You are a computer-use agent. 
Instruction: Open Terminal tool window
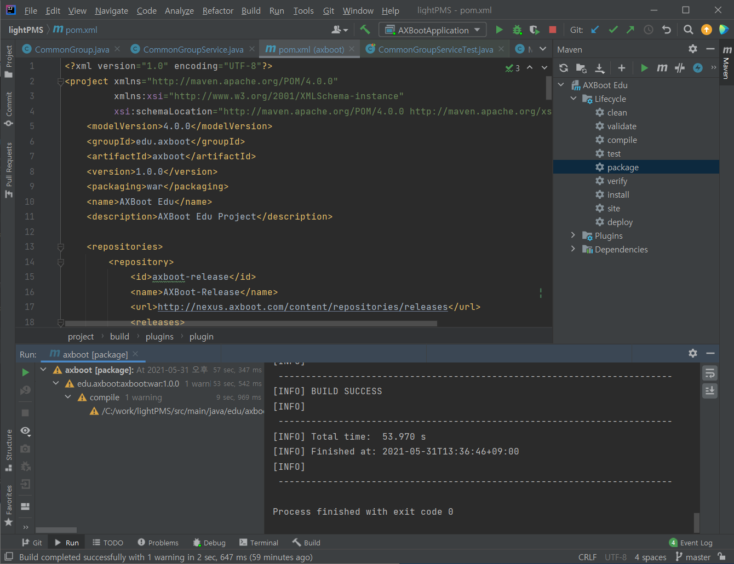(259, 543)
